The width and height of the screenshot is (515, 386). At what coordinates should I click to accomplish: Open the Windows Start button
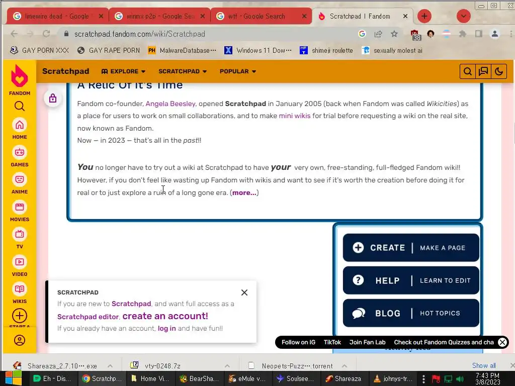(x=13, y=378)
